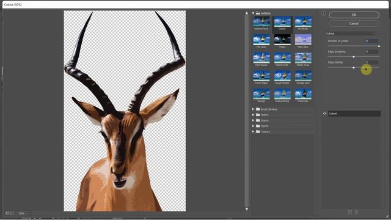Select the Cutout filter thumbnail

[282, 22]
